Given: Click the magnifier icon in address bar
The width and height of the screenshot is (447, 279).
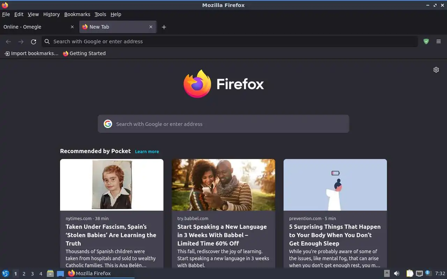Looking at the screenshot, I should pyautogui.click(x=47, y=42).
